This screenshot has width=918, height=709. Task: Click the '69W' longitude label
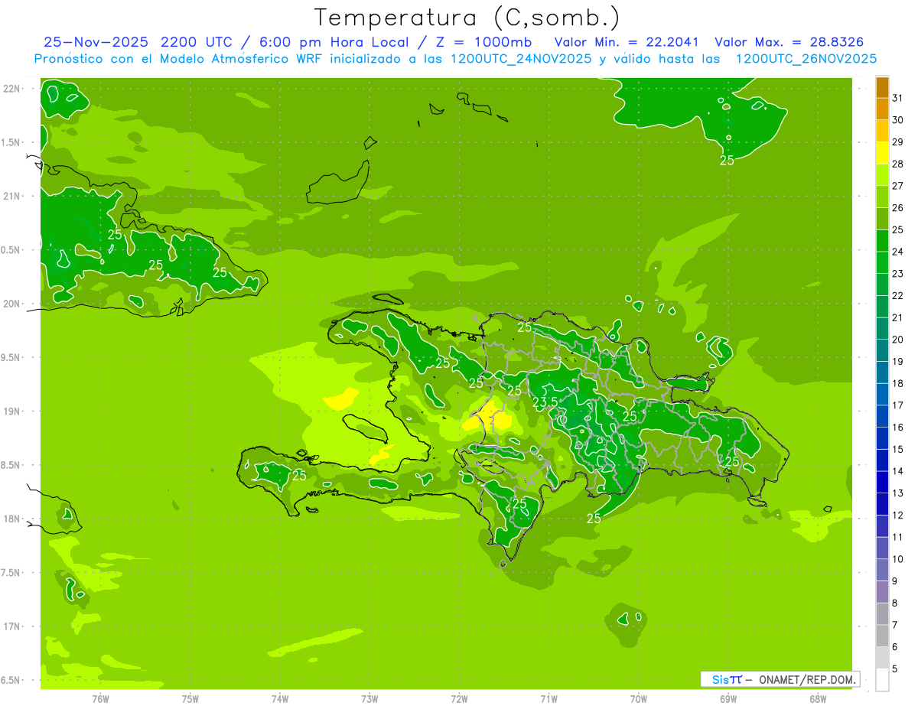728,698
